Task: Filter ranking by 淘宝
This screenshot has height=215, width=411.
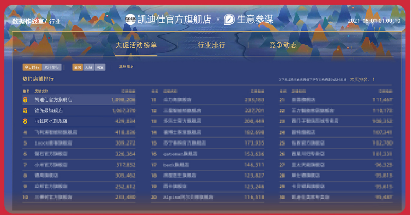Action: tap(100, 67)
